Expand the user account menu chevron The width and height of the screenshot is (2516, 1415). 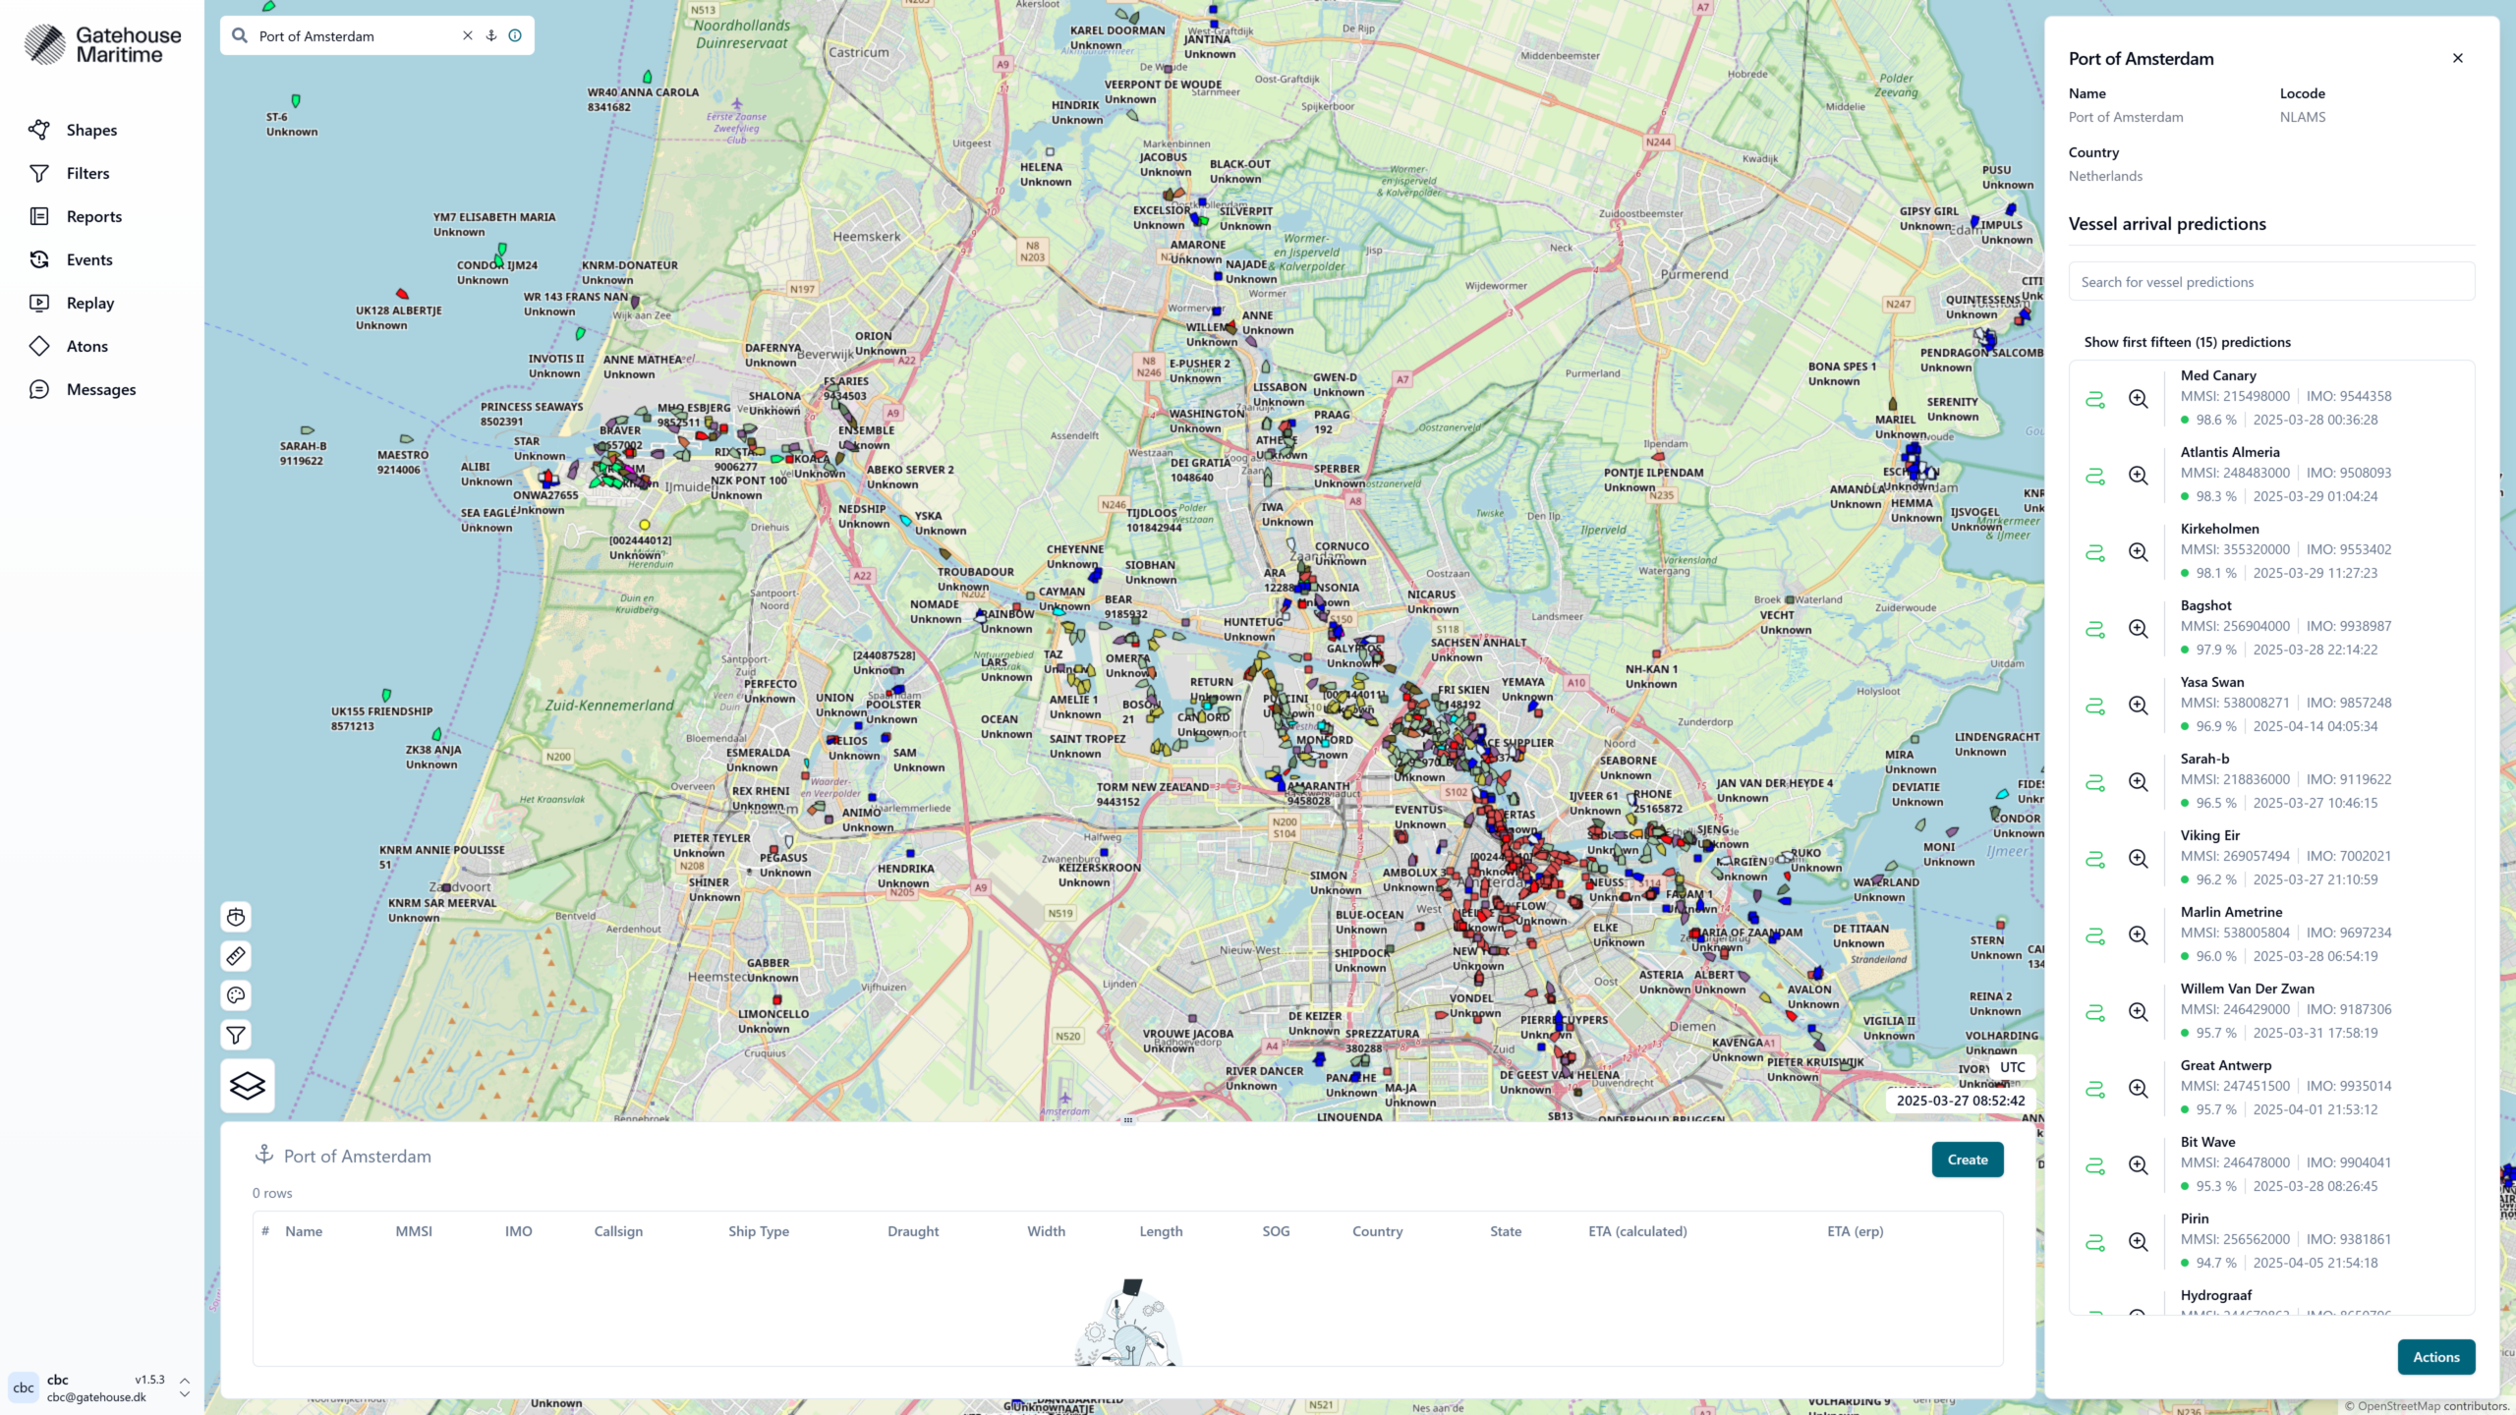click(x=185, y=1387)
